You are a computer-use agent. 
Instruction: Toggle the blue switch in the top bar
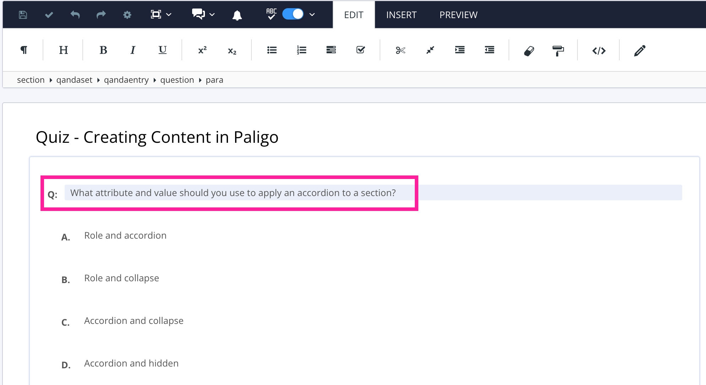[293, 14]
